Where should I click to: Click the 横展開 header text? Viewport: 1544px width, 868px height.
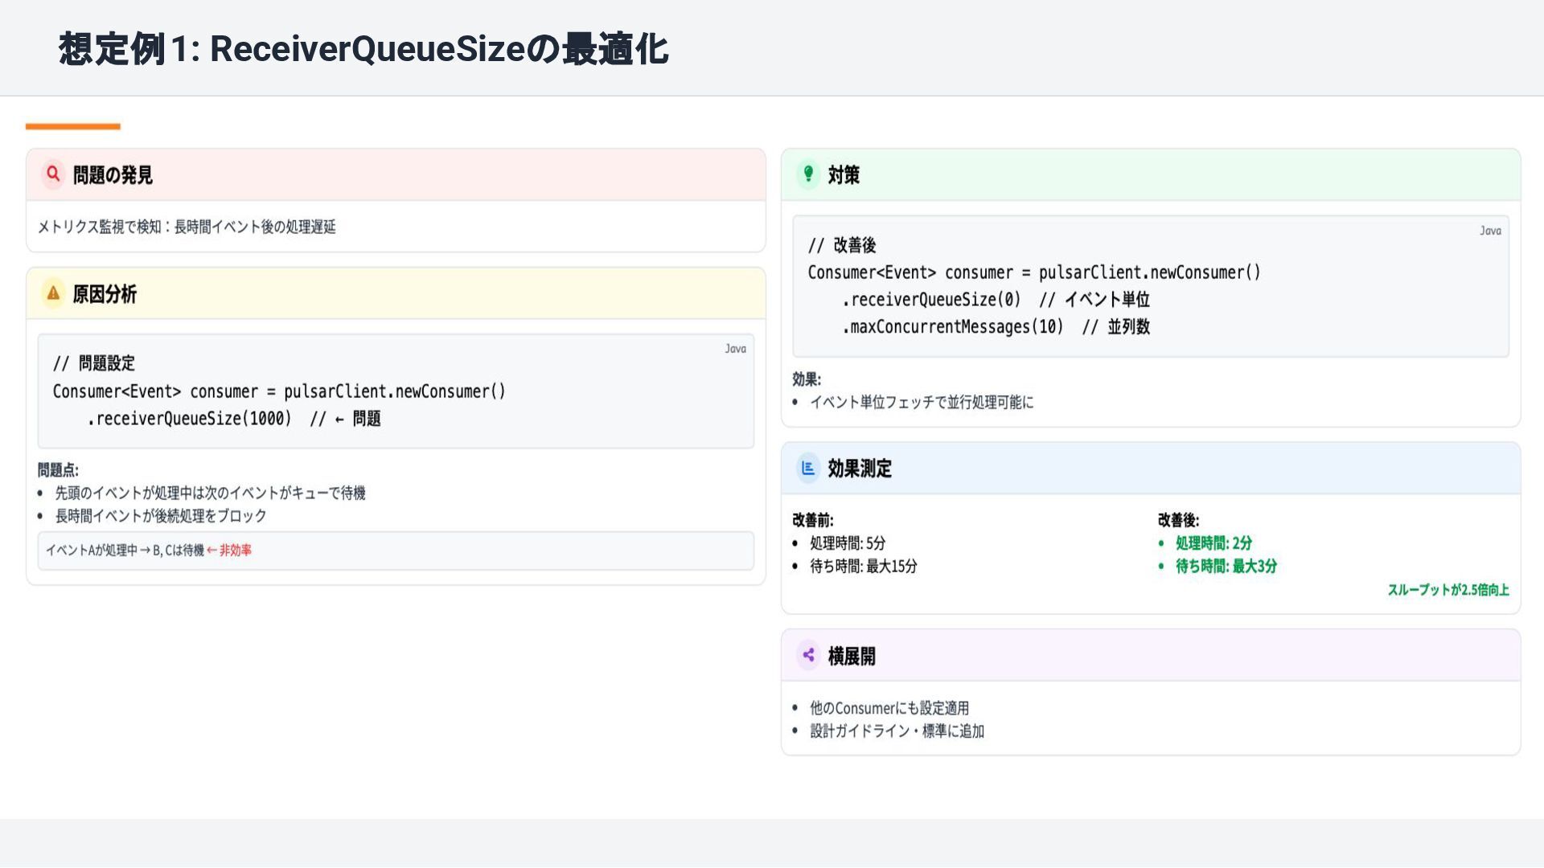click(x=852, y=657)
